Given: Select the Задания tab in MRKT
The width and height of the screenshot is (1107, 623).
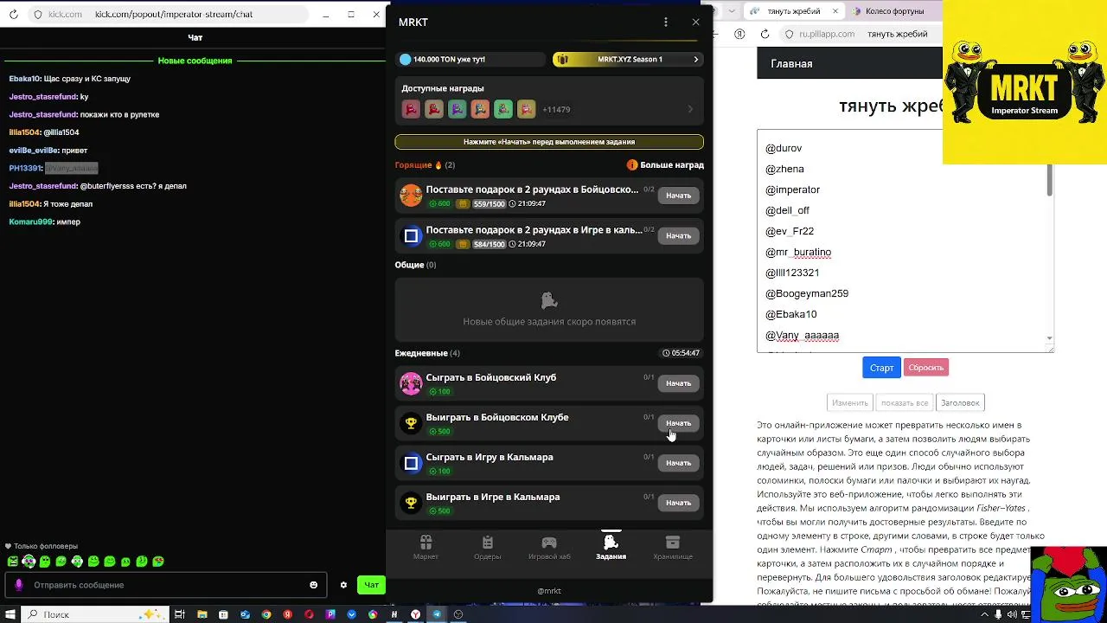Looking at the screenshot, I should (611, 547).
